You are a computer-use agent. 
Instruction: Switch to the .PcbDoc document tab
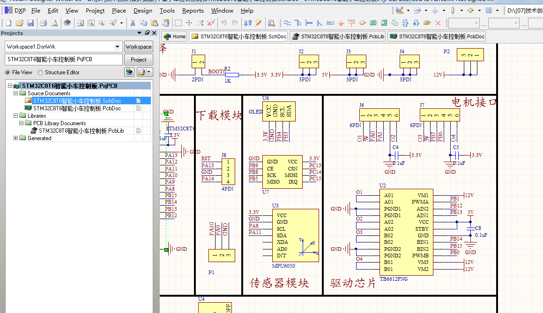click(x=437, y=36)
